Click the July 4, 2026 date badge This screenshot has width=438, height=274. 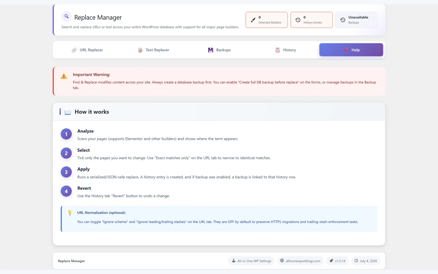tap(365, 261)
